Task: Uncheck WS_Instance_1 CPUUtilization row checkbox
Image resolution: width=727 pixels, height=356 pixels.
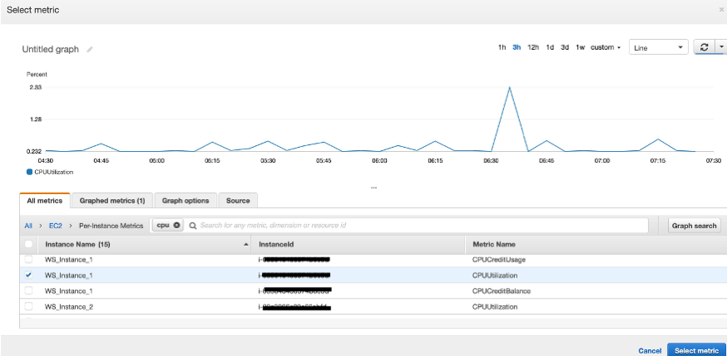Action: coord(28,276)
